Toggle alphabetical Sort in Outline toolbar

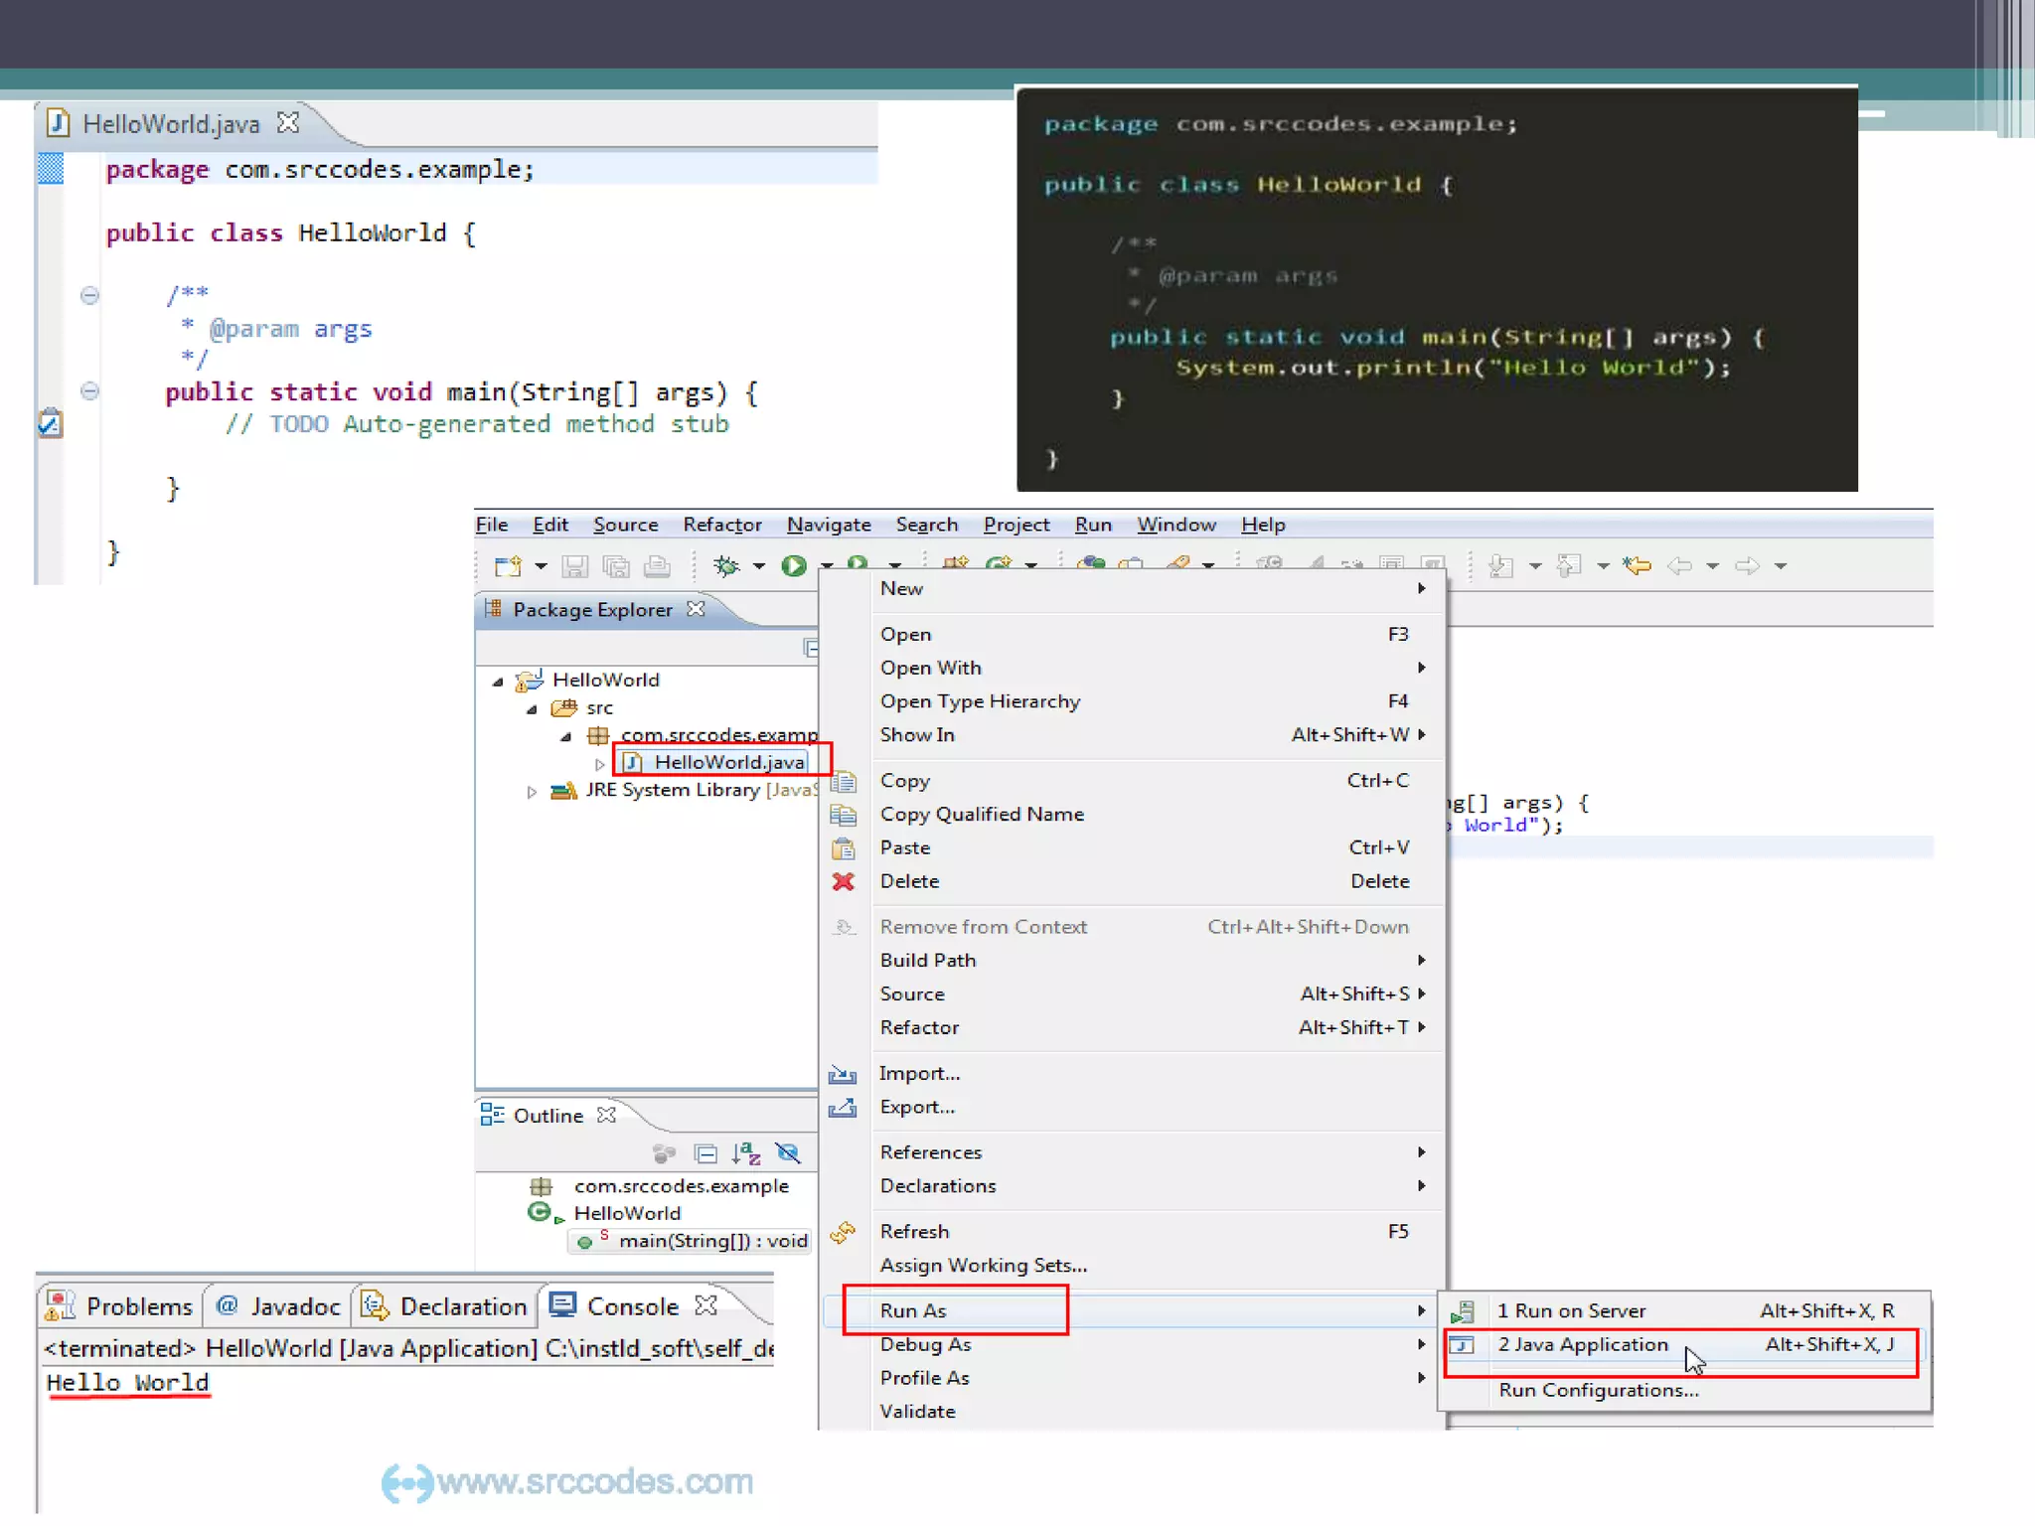click(x=745, y=1153)
